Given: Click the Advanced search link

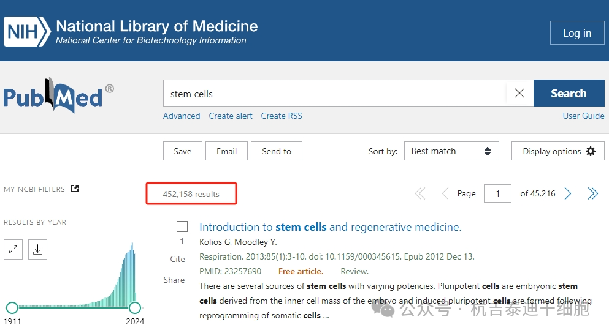Looking at the screenshot, I should pyautogui.click(x=182, y=116).
